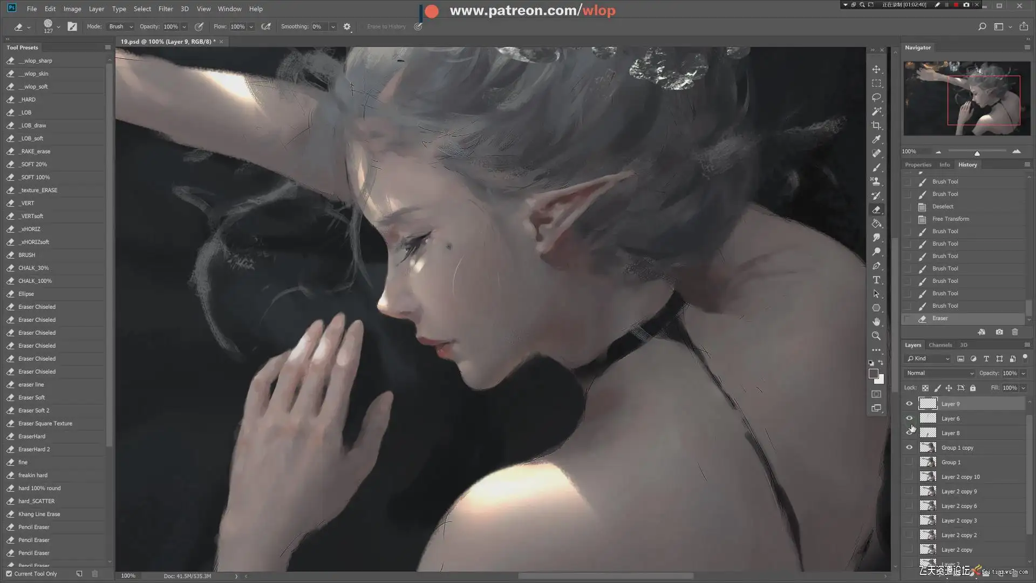Image resolution: width=1036 pixels, height=583 pixels.
Task: Toggle visibility of Group 1 copy
Action: click(x=909, y=448)
